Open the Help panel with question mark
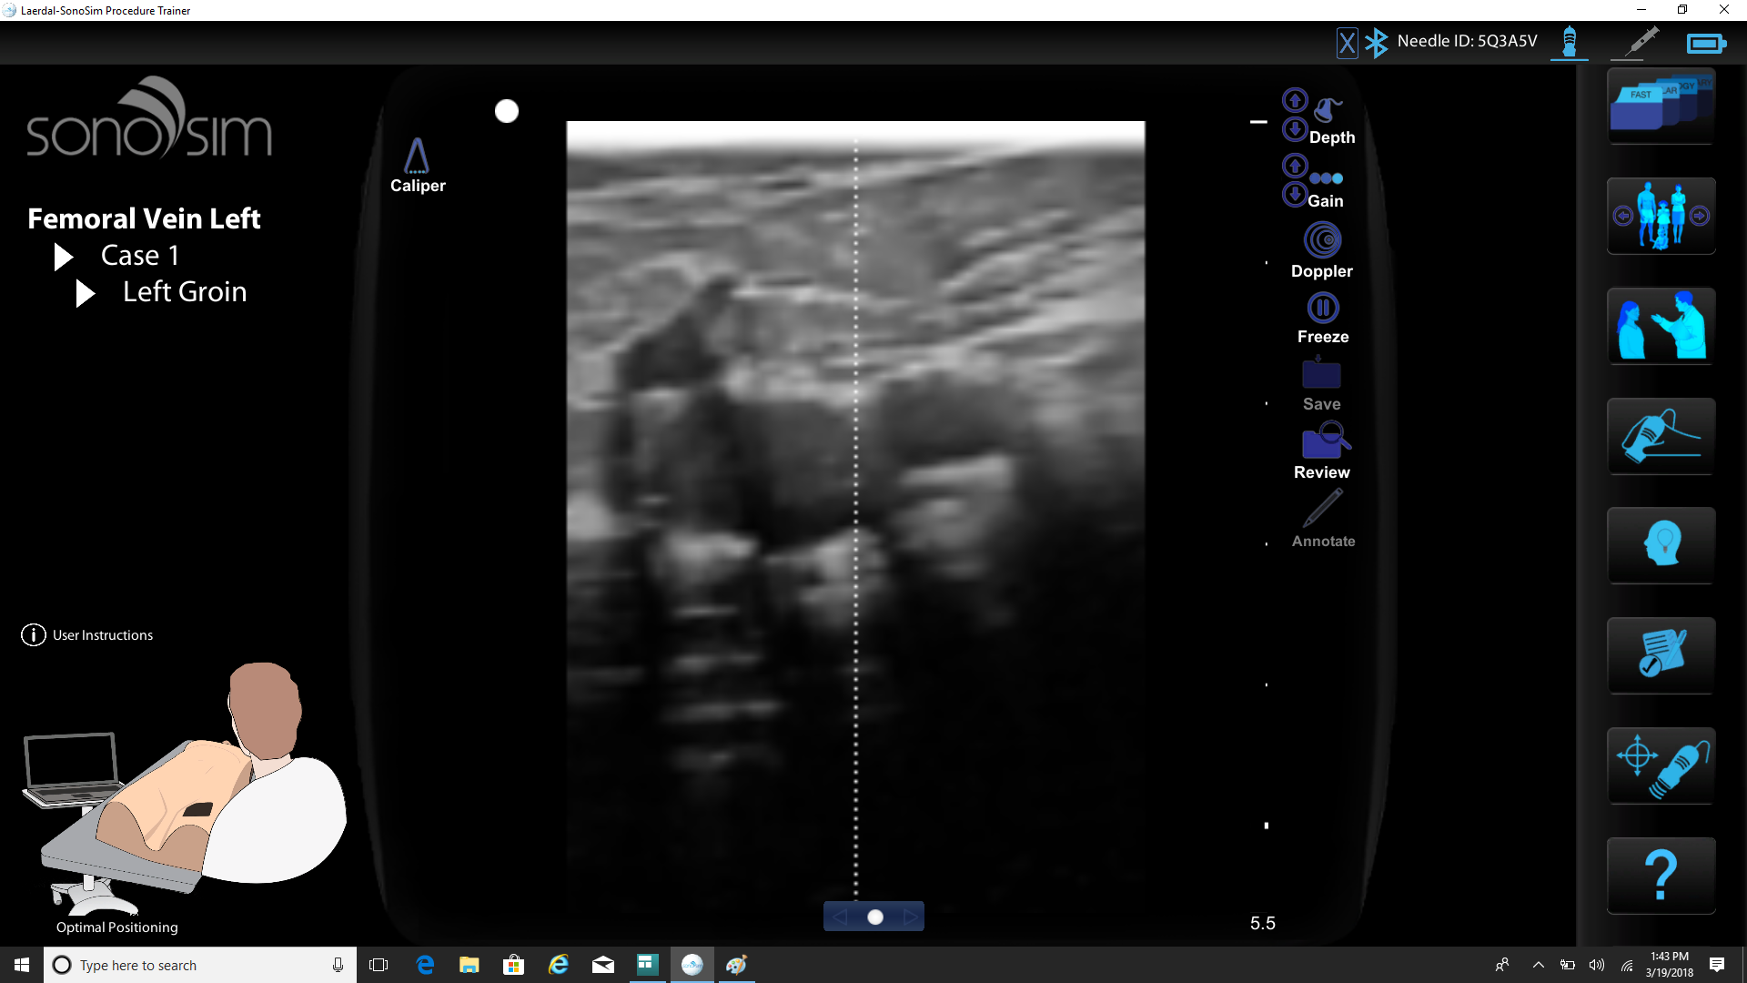 [x=1661, y=875]
